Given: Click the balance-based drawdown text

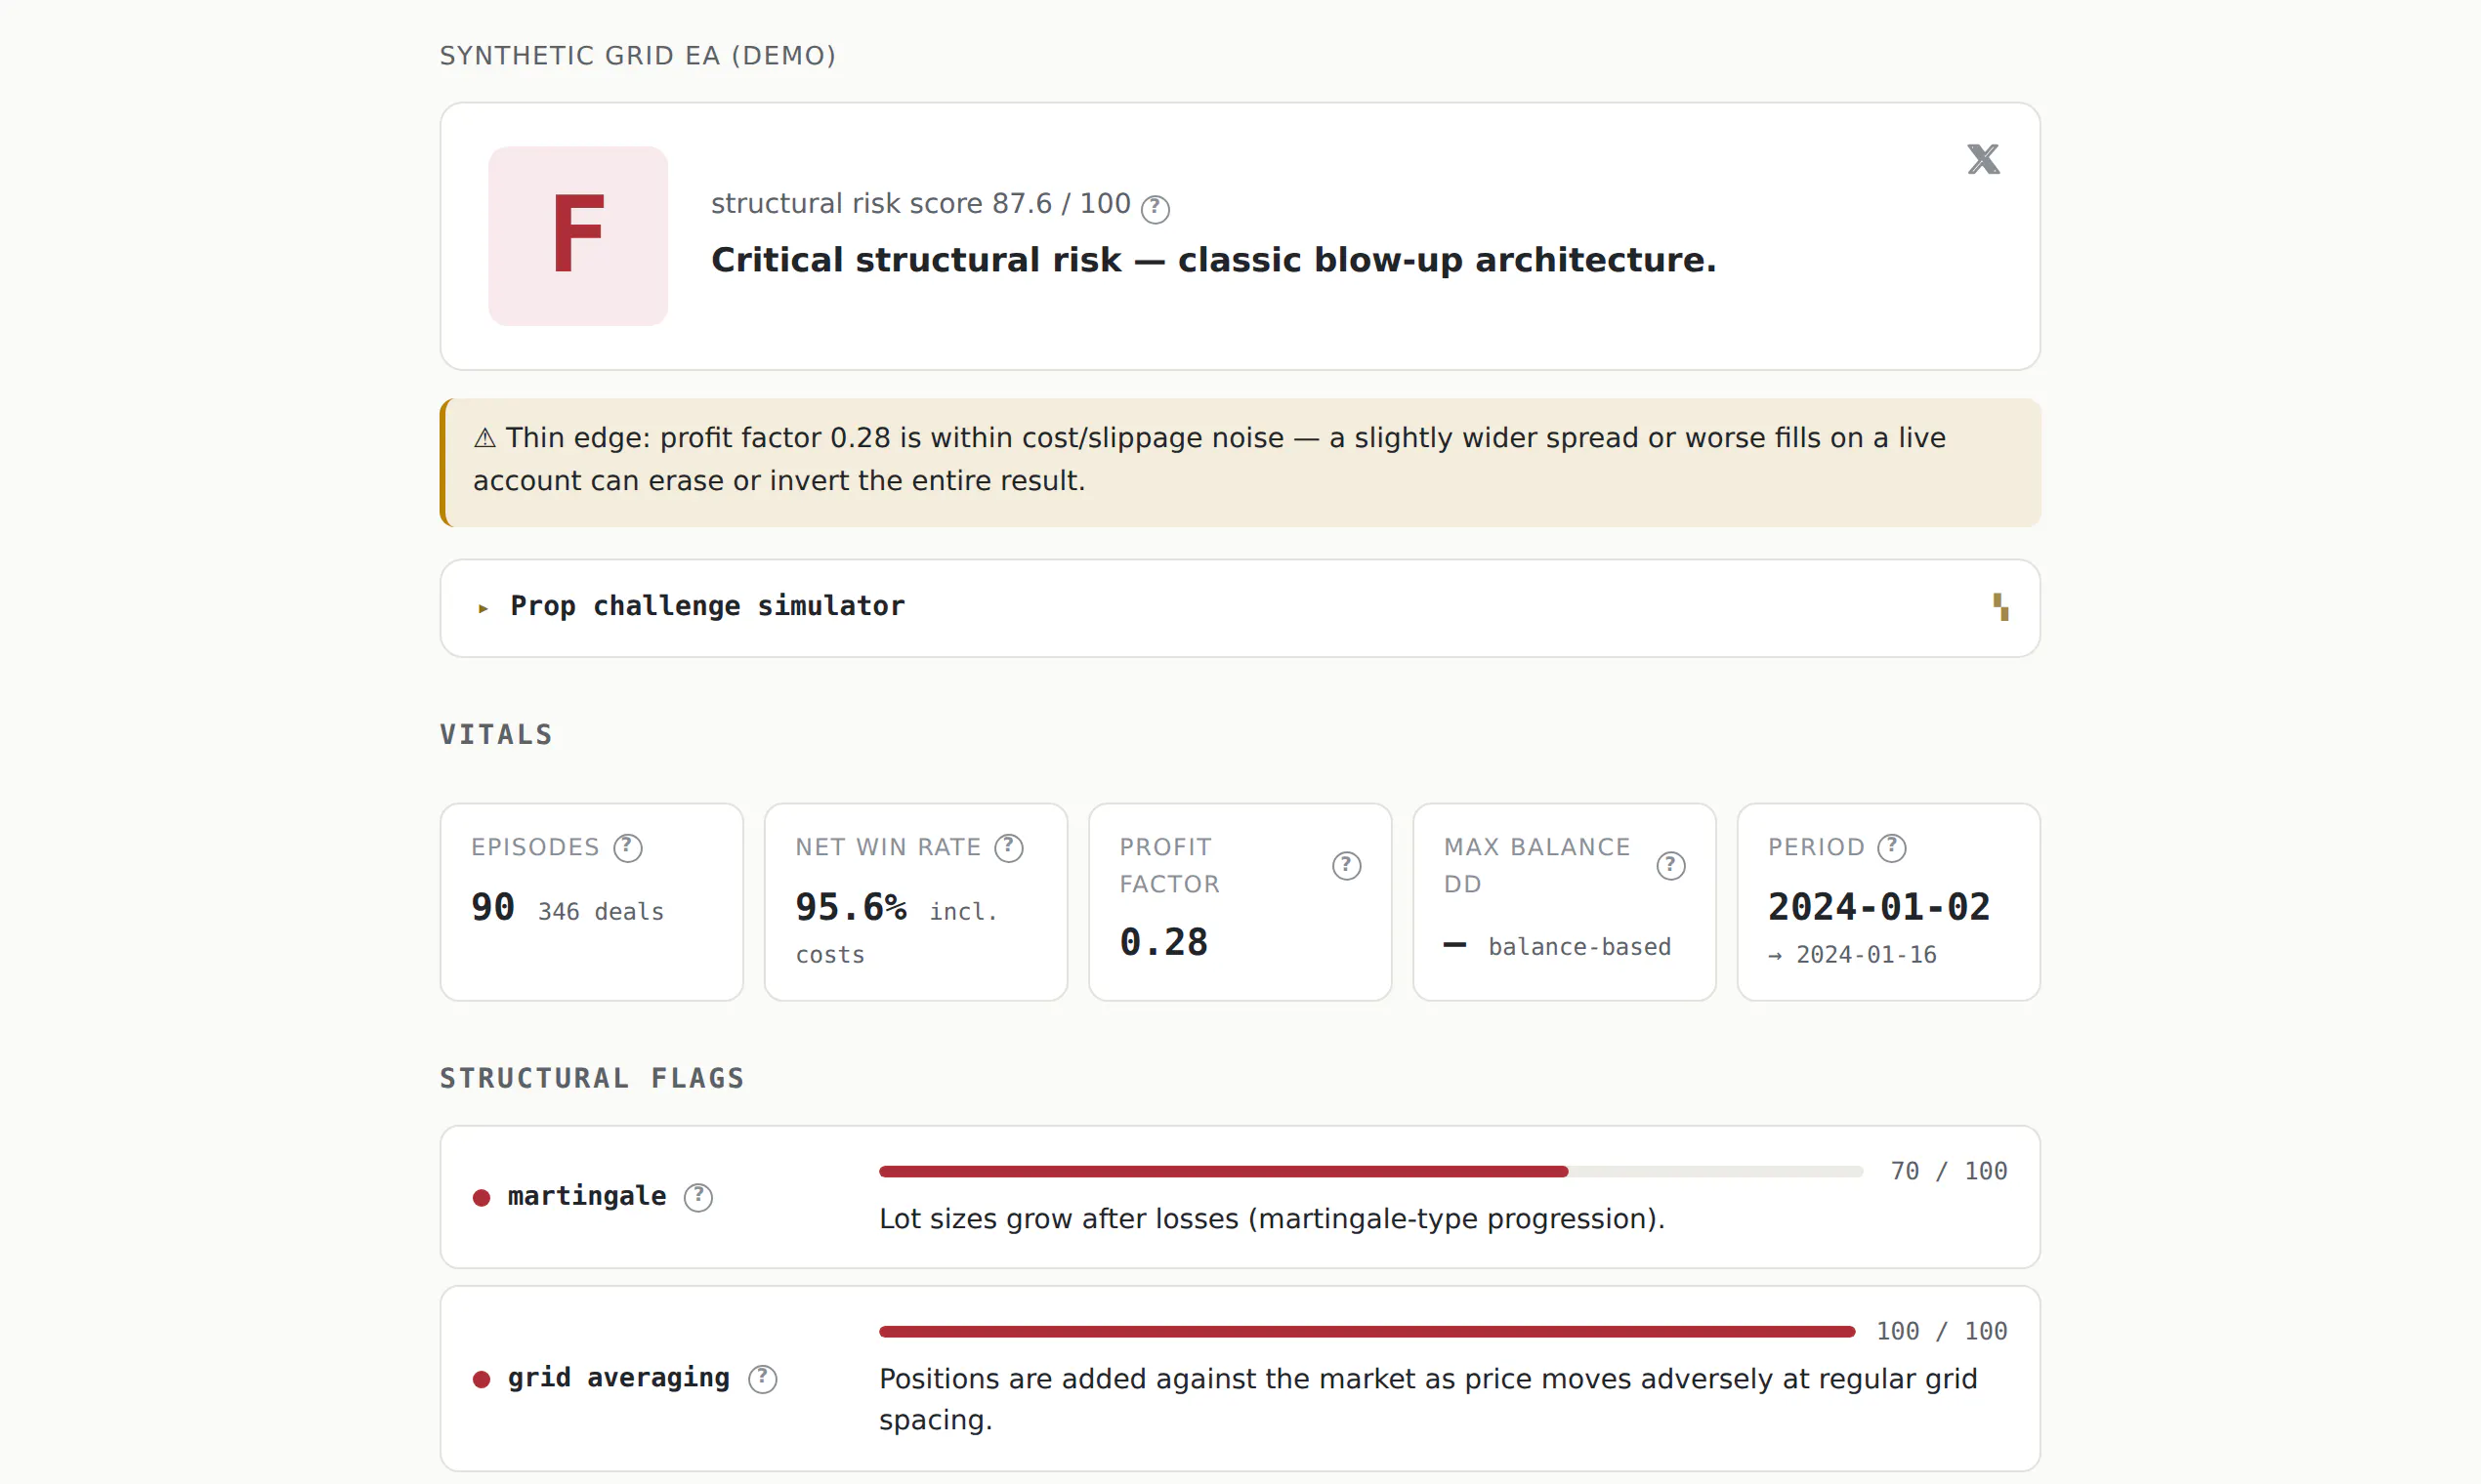Looking at the screenshot, I should click(x=1579, y=946).
